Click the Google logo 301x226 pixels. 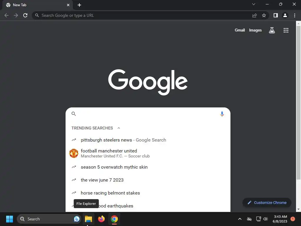click(x=148, y=82)
